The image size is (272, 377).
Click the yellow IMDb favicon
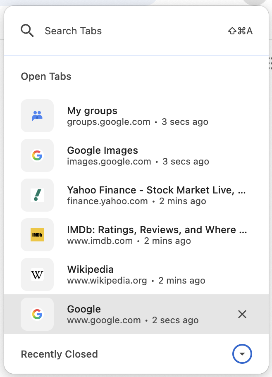[37, 235]
